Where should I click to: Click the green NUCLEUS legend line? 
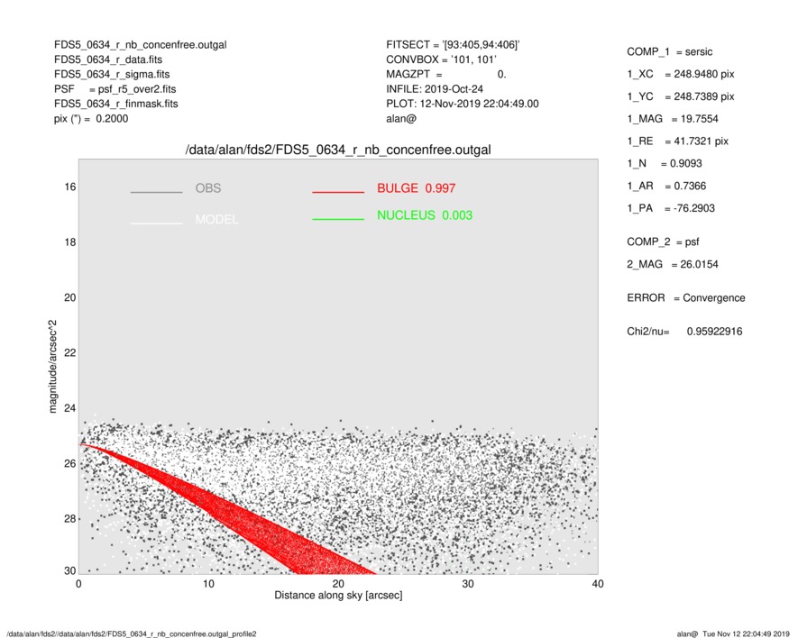[338, 219]
